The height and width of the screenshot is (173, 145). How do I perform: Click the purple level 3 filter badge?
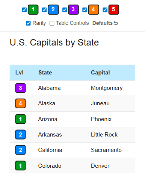(73, 10)
